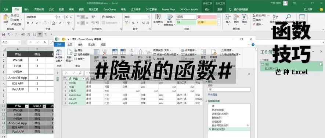Viewport: 325px width, 138px height.
Task: Apply the 好 (Good) cell style
Action: [x=186, y=22]
